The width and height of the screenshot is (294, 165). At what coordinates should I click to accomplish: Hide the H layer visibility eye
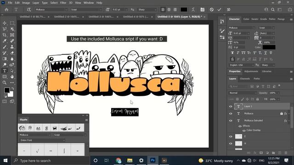click(x=231, y=143)
